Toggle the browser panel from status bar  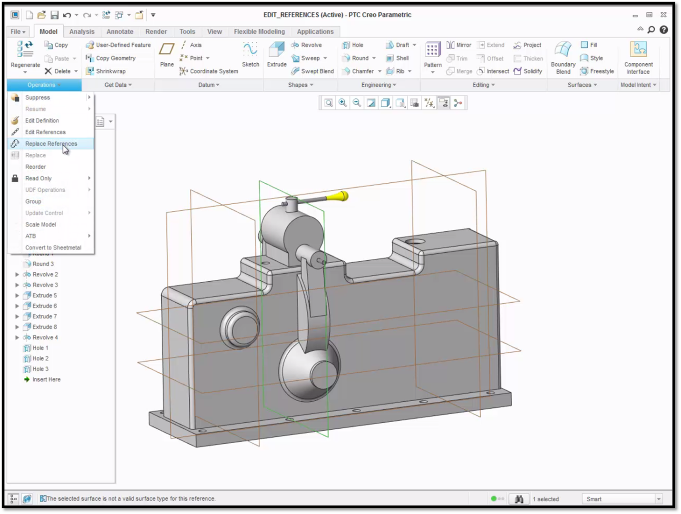pyautogui.click(x=27, y=499)
